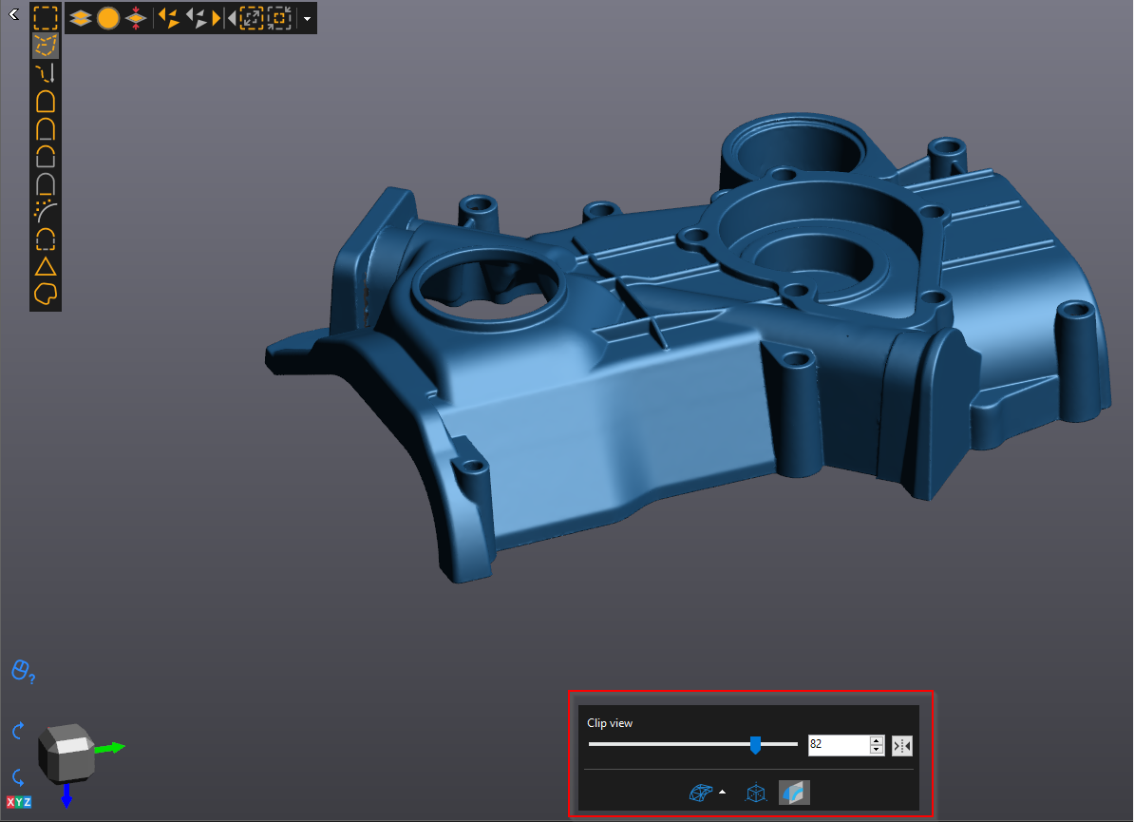This screenshot has width=1134, height=822.
Task: Click the XYZ axis orientation button
Action: coord(19,802)
